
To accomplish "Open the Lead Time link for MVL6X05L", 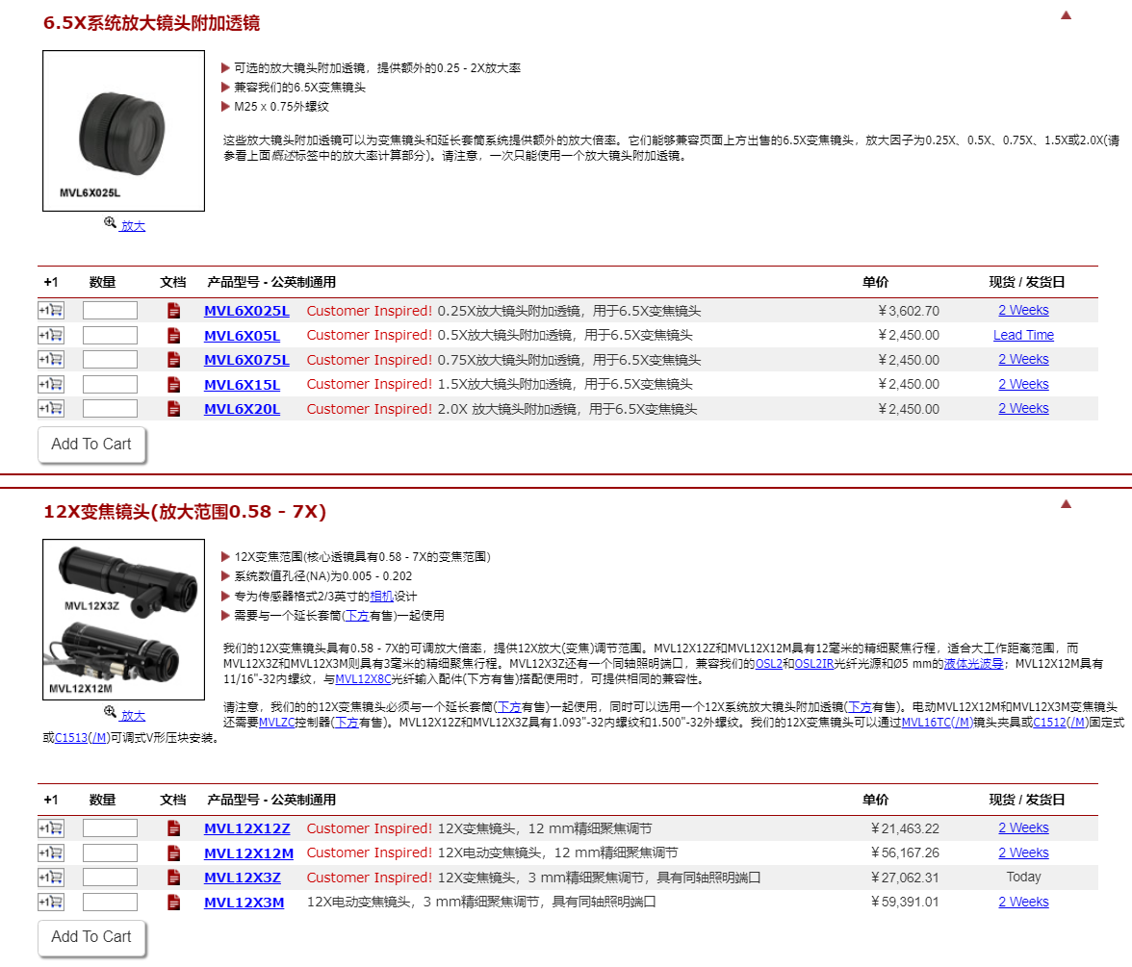I will pos(1023,336).
